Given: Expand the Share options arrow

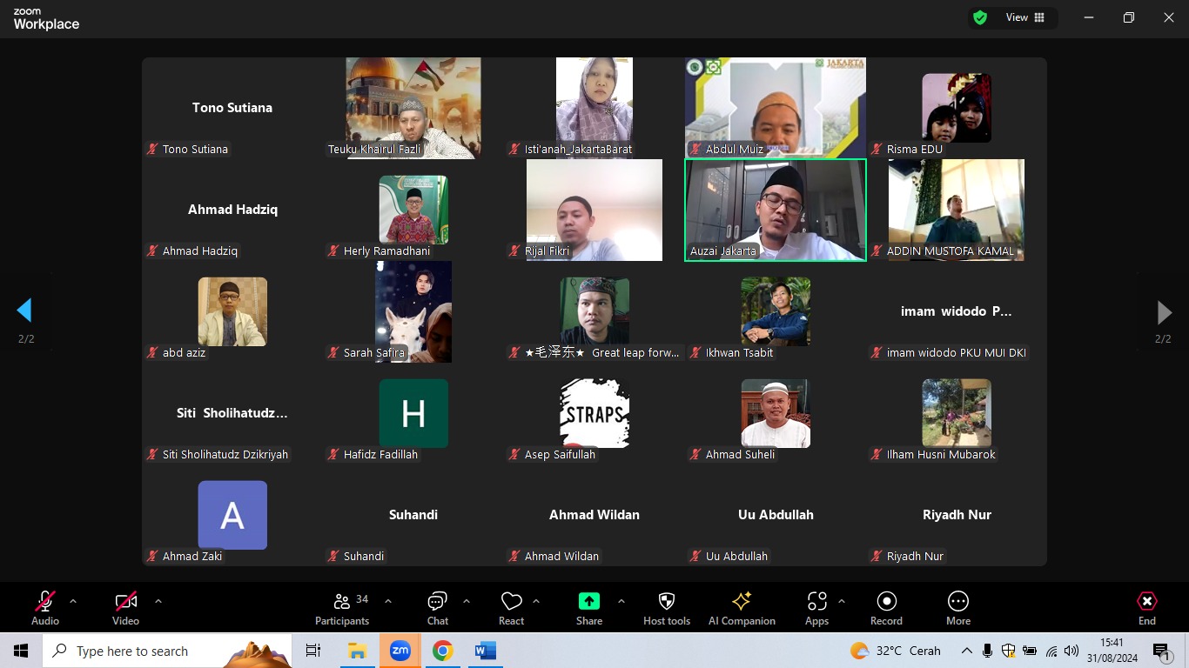Looking at the screenshot, I should 621,601.
